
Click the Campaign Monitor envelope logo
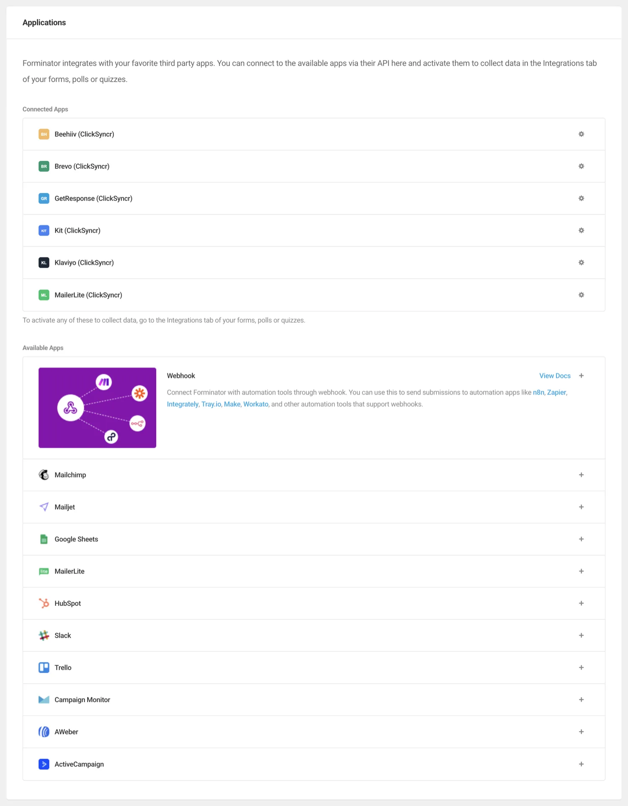pos(44,700)
